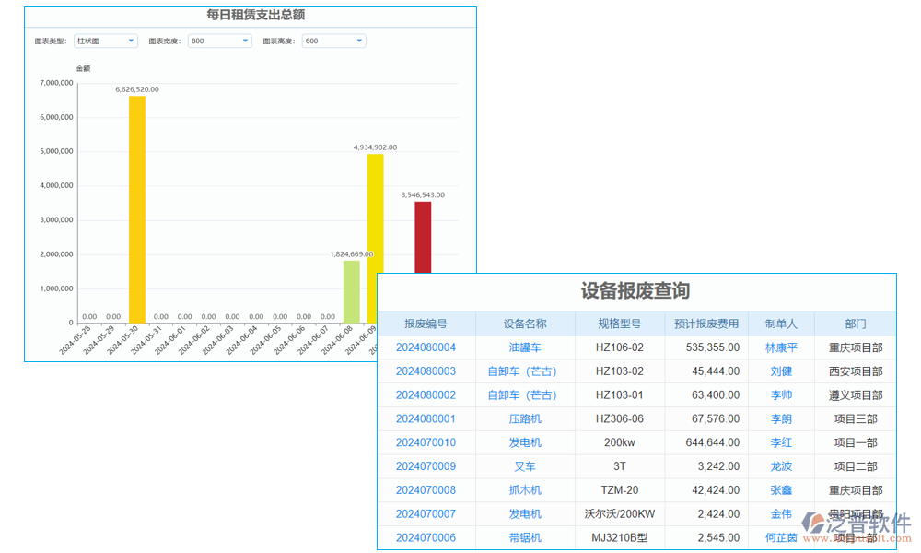921x553 pixels.
Task: Open the 图表类型 dropdown
Action: point(104,41)
